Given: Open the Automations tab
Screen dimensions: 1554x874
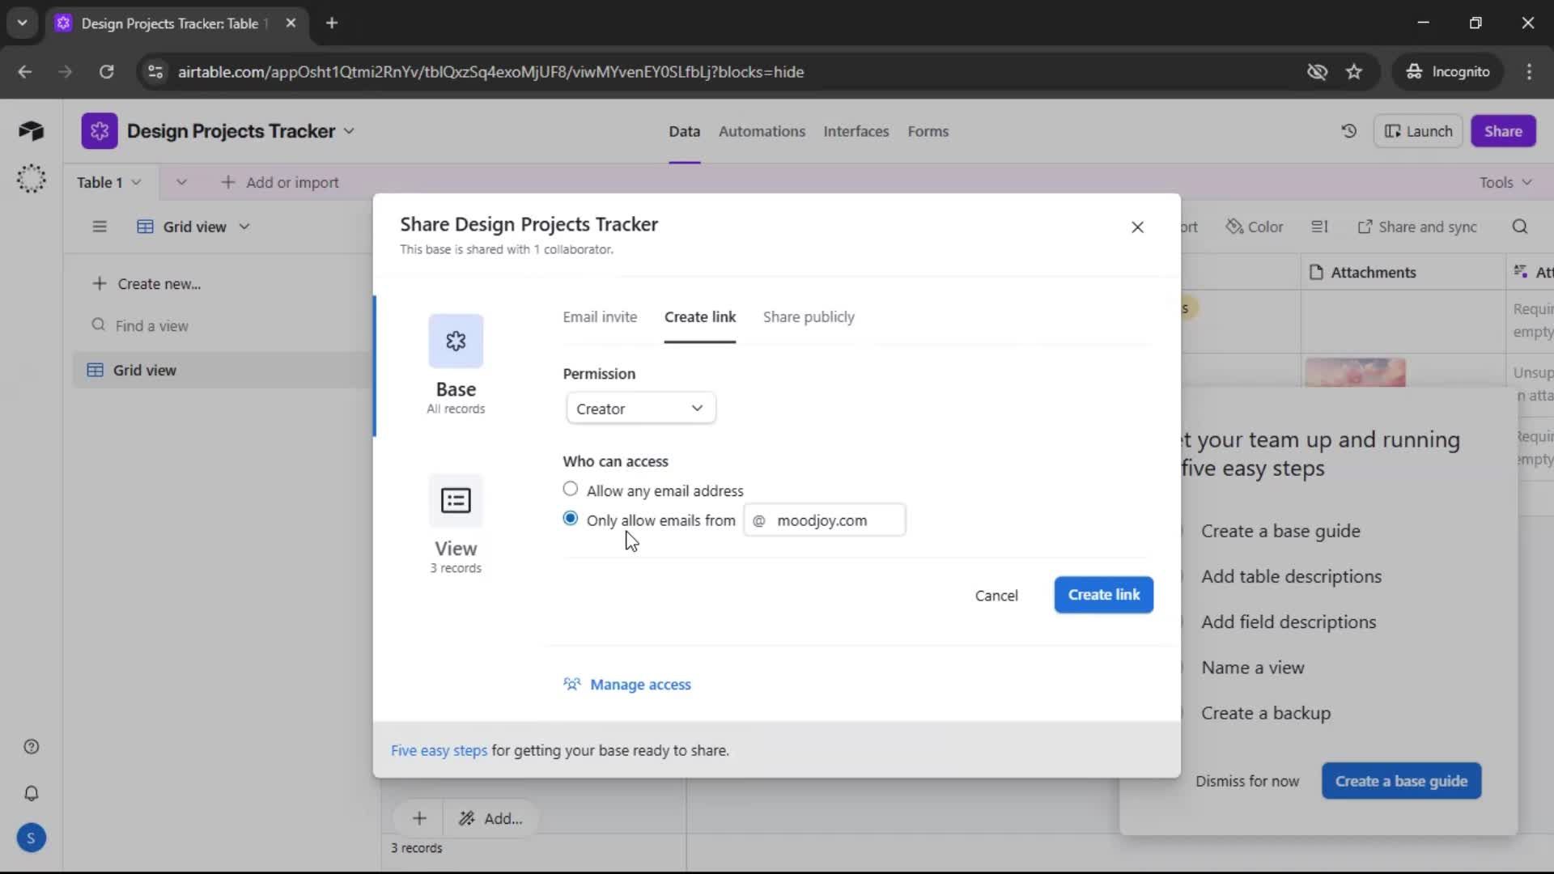Looking at the screenshot, I should (x=762, y=131).
